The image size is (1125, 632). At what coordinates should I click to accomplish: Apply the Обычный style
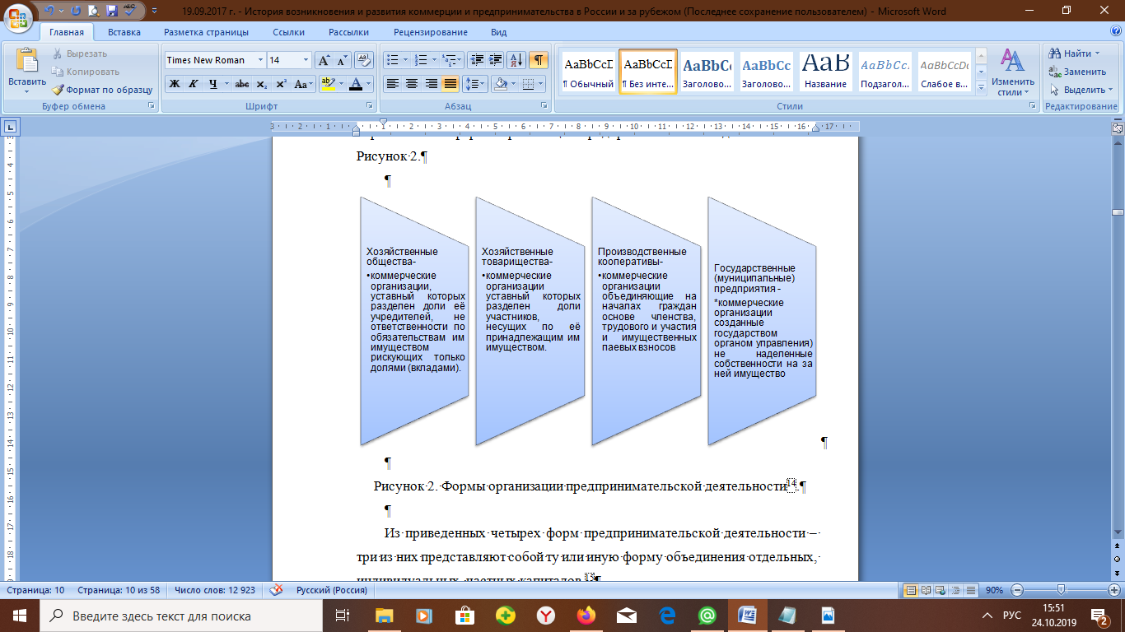[x=588, y=72]
